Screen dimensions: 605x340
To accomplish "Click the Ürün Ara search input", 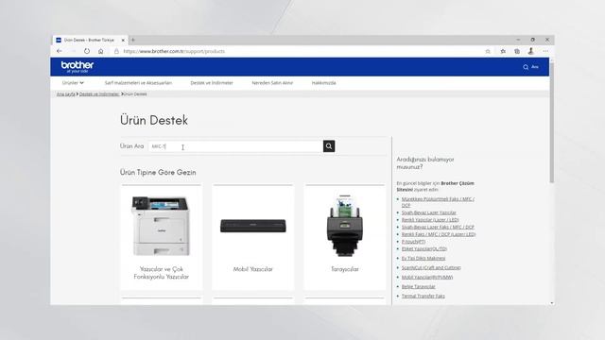I will click(235, 146).
